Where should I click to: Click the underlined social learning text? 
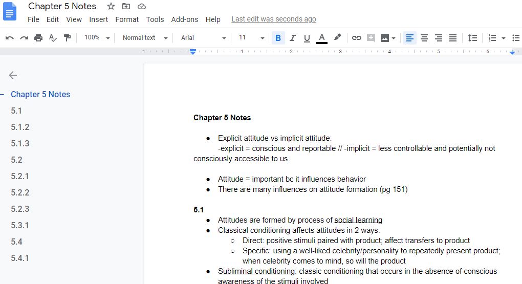(358, 220)
